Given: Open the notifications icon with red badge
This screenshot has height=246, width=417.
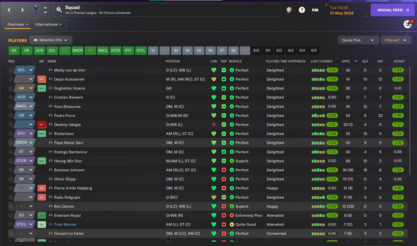Looking at the screenshot, I should [408, 24].
